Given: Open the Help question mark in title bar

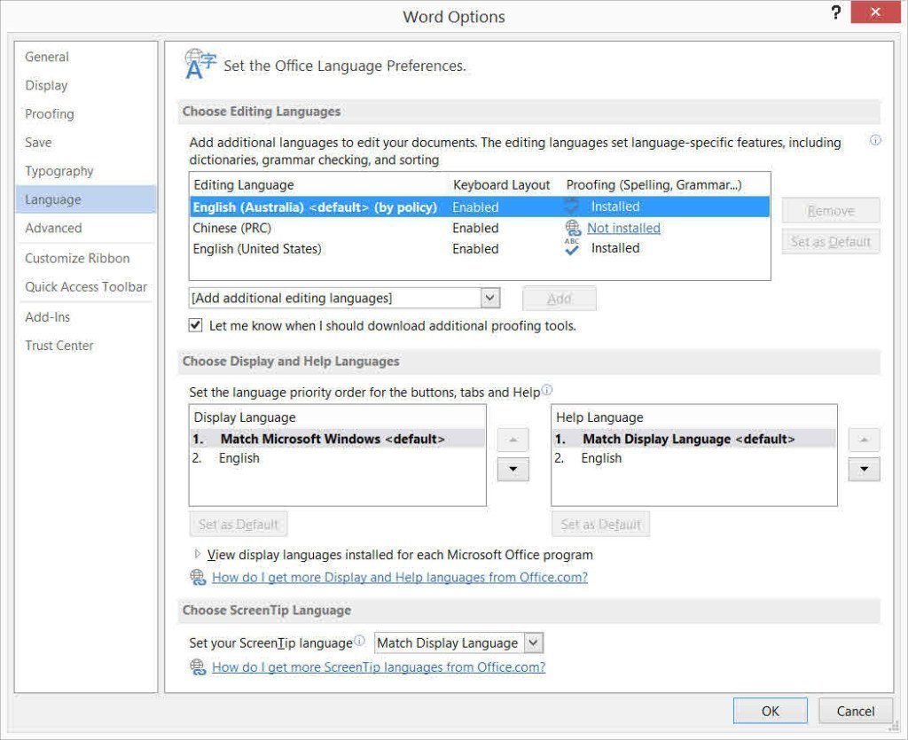Looking at the screenshot, I should coord(835,12).
